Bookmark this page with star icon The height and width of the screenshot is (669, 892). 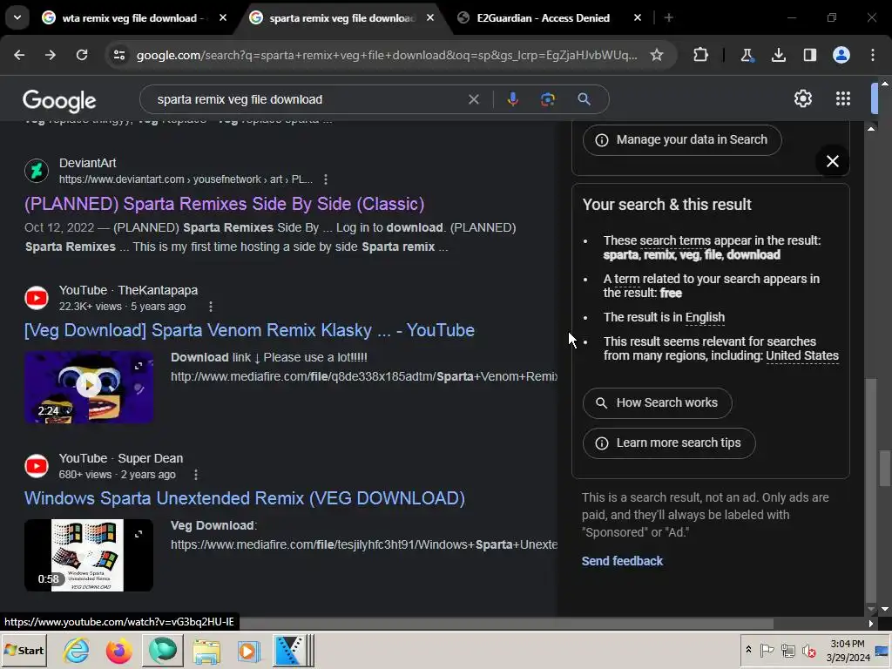pos(657,55)
